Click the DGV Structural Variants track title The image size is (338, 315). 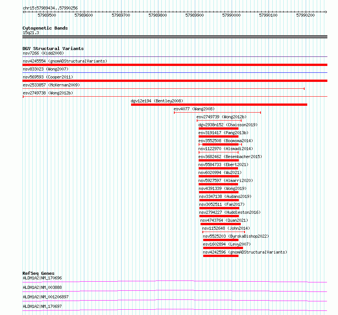click(x=53, y=49)
